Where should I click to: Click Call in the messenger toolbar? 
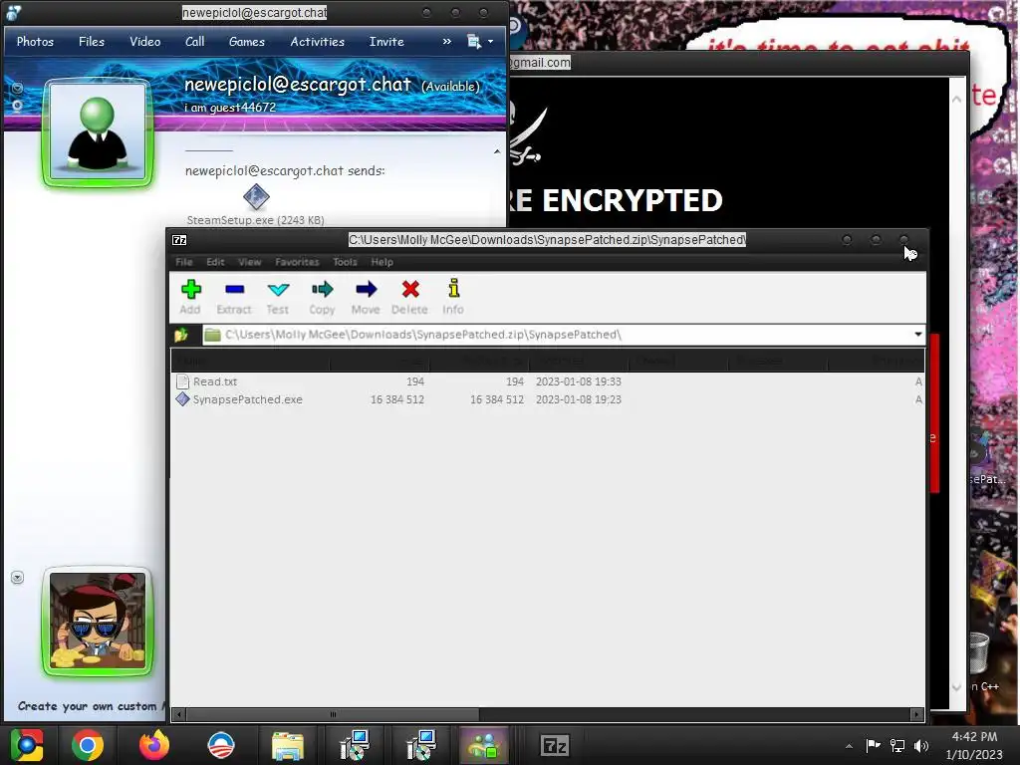point(194,42)
